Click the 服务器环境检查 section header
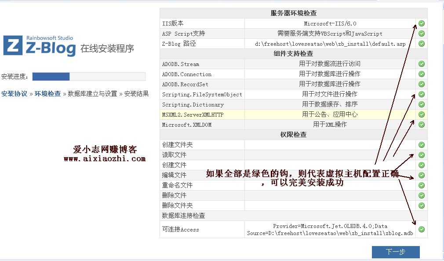 coord(293,13)
